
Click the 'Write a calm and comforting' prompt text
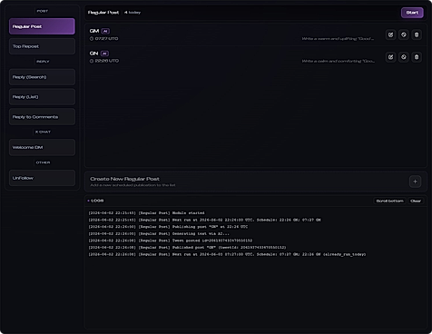pyautogui.click(x=339, y=61)
